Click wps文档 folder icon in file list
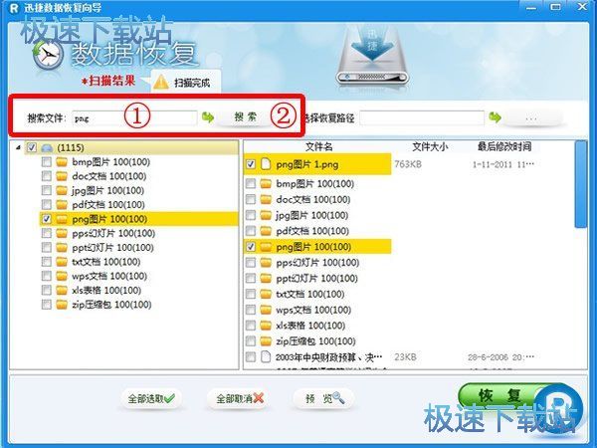 pos(266,310)
